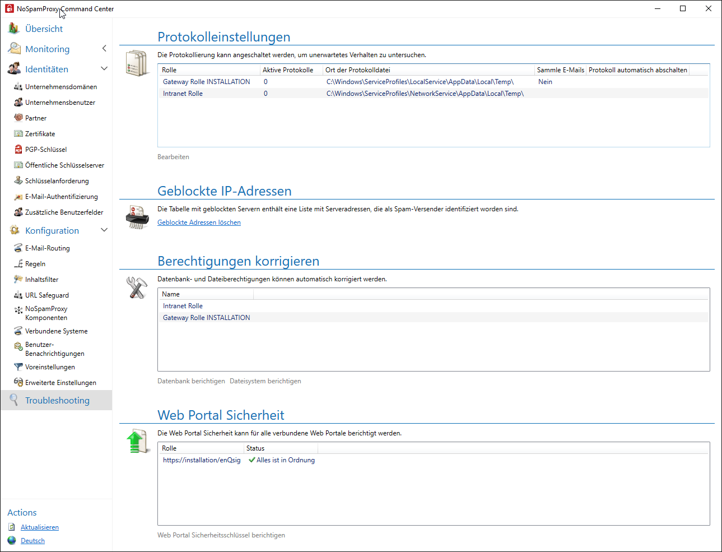Click Protokoll automatisch abschalten column header
Screen dimensions: 722x552
[637, 70]
